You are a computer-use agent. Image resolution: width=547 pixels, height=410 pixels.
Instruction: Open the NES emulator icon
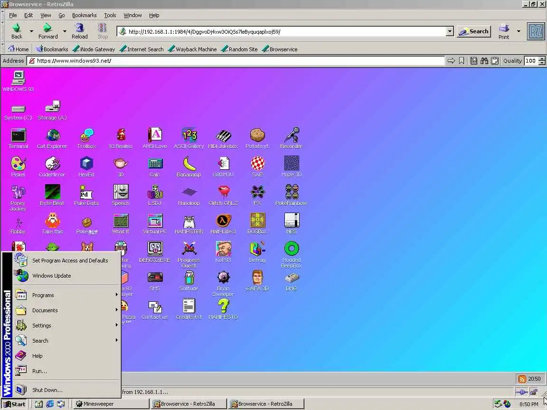click(291, 224)
